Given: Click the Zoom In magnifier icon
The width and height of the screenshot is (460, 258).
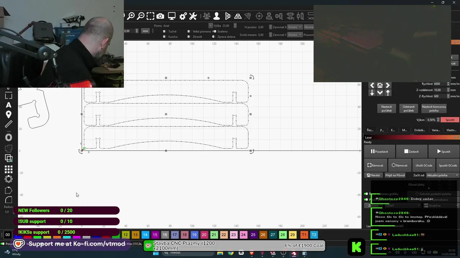Looking at the screenshot, I should tap(131, 16).
